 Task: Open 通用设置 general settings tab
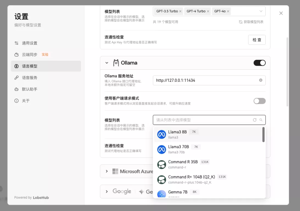point(30,43)
